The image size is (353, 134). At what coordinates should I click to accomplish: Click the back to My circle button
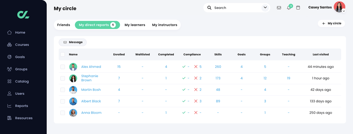click(x=332, y=23)
